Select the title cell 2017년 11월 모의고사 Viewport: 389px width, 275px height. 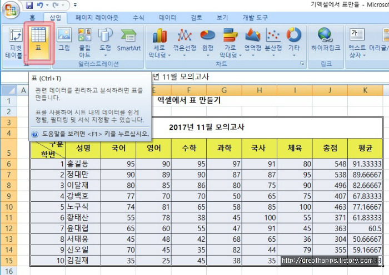(x=206, y=128)
